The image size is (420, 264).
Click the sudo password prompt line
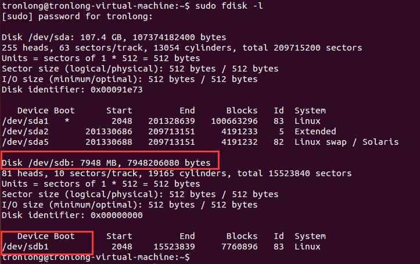(77, 16)
